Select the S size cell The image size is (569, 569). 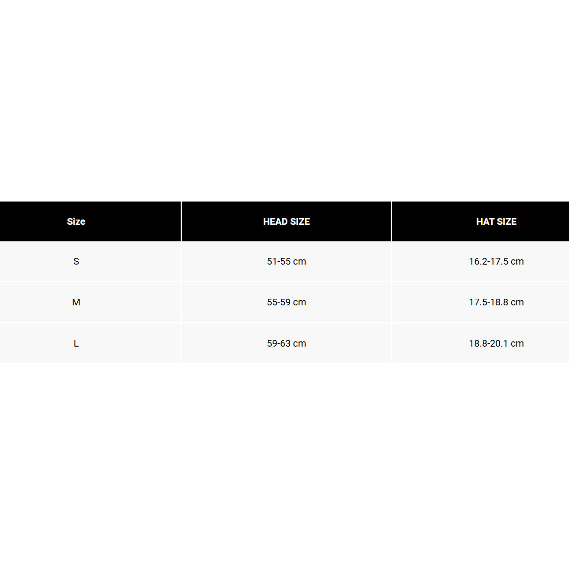[x=76, y=261]
